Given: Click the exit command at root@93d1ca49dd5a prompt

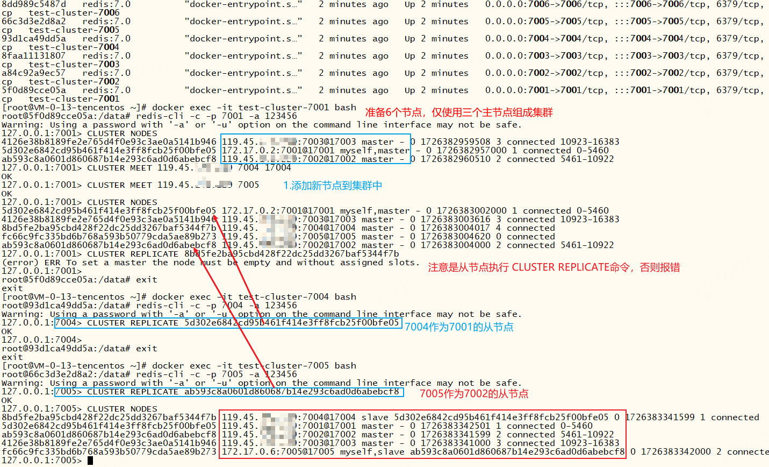Looking at the screenshot, I should (x=147, y=349).
